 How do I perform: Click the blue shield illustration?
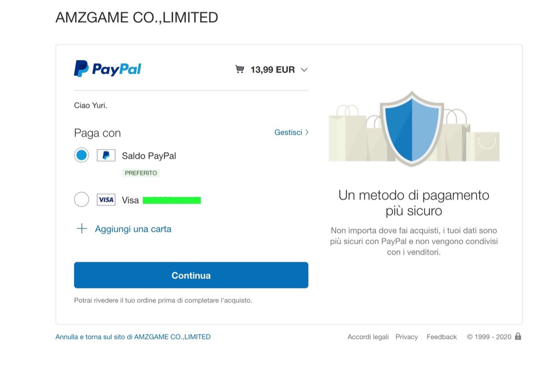point(411,128)
